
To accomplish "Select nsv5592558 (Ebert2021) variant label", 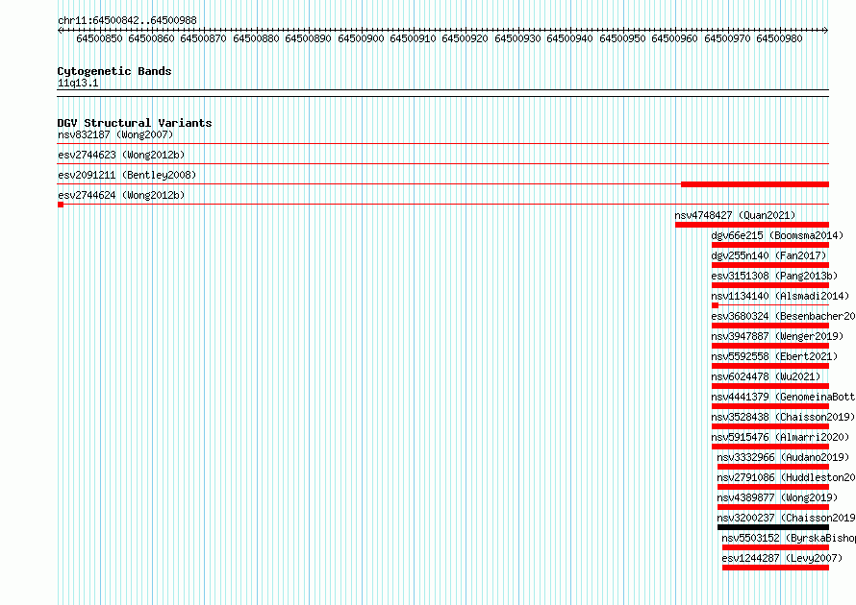I will pos(774,356).
